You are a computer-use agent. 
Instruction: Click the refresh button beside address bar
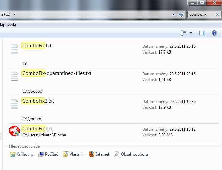(x=181, y=14)
